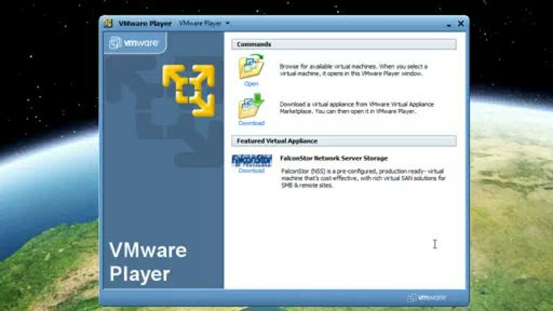This screenshot has height=311, width=553.
Task: Close the VMware Player window
Action: pyautogui.click(x=461, y=23)
